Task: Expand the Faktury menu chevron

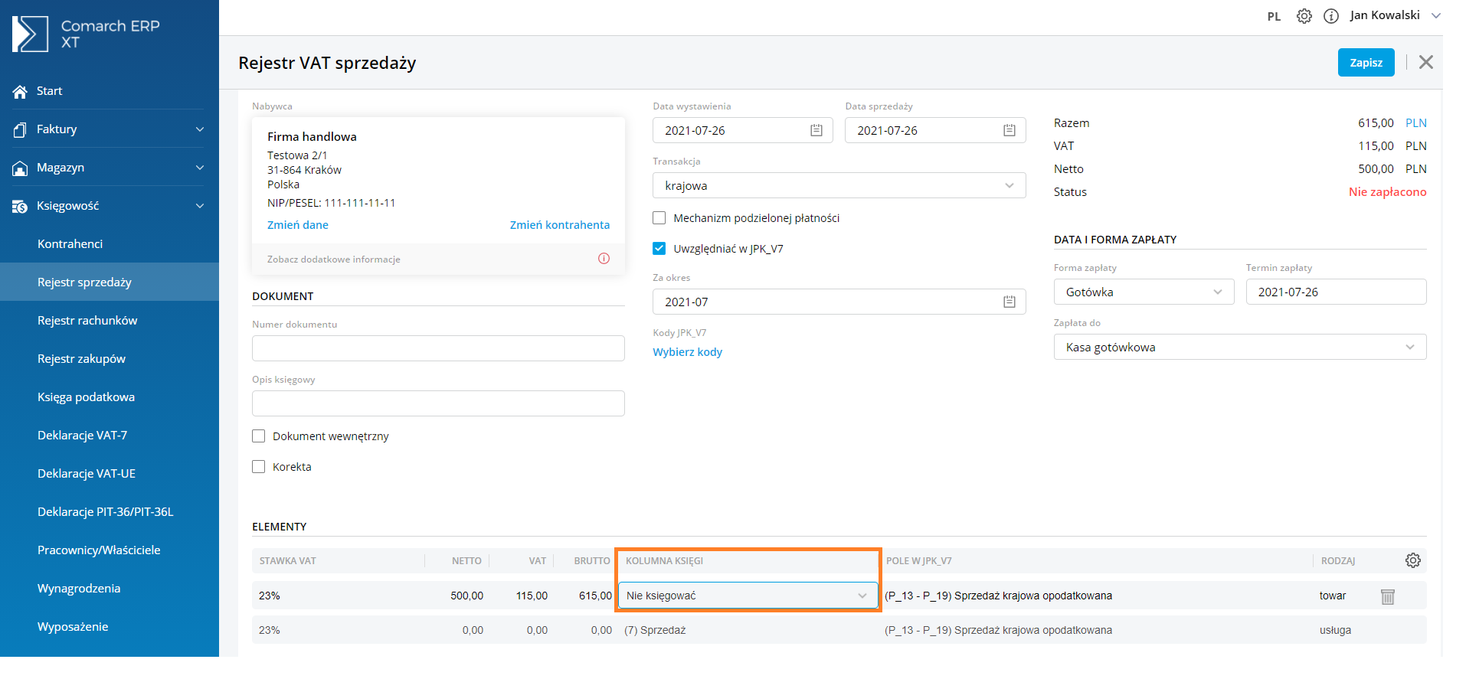Action: [x=200, y=130]
